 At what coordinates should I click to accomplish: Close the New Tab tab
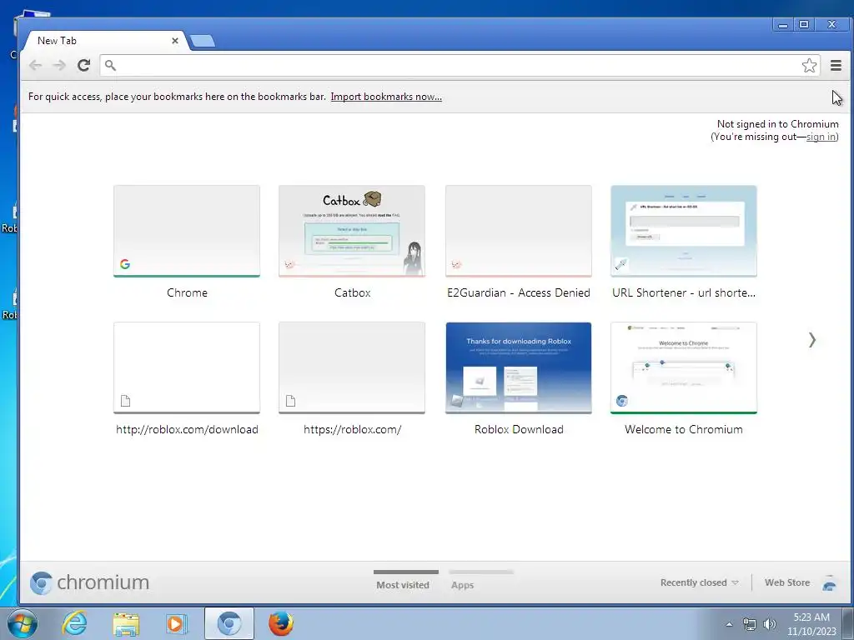tap(175, 41)
